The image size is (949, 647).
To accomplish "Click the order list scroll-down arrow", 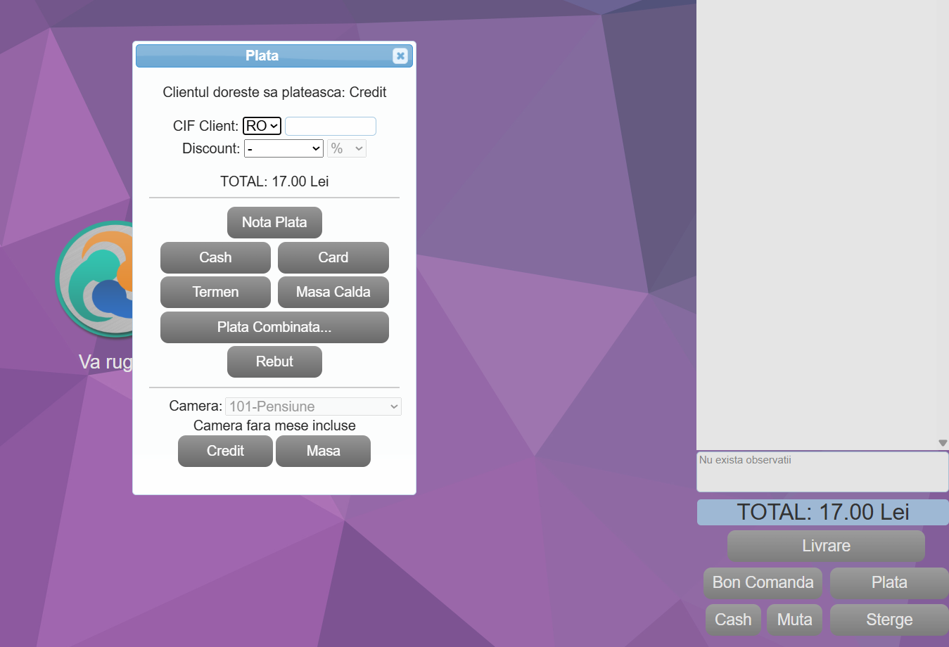I will 943,443.
